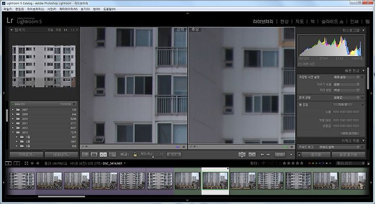This screenshot has height=204, width=375.
Task: Select next photo with right arrow
Action: pyautogui.click(x=268, y=155)
